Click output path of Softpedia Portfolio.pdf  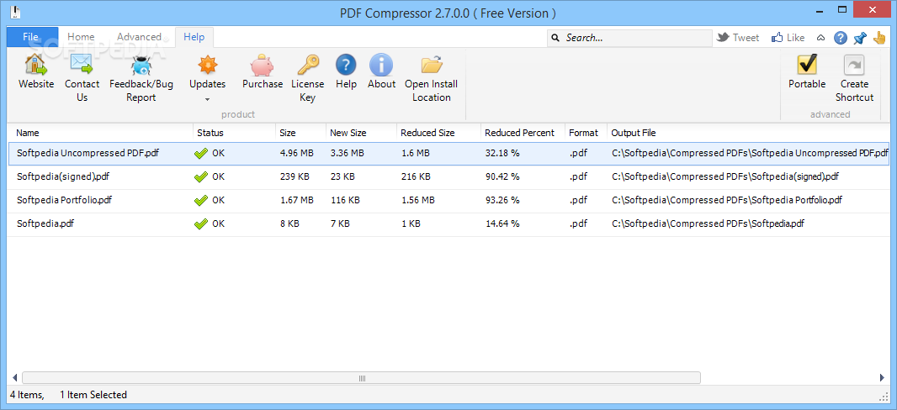727,201
